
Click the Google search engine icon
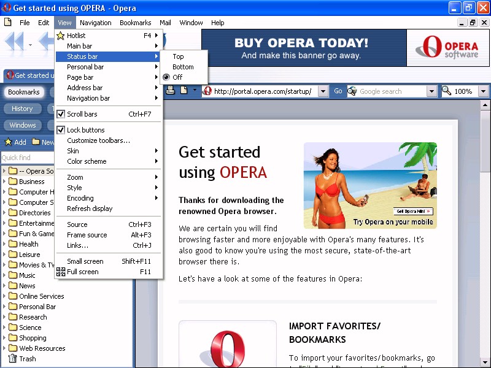click(x=352, y=91)
